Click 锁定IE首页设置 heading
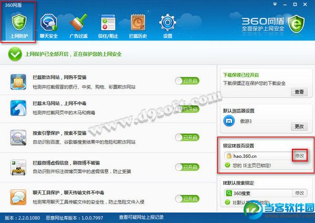Screen dimensions: 315x223 tap(239, 146)
